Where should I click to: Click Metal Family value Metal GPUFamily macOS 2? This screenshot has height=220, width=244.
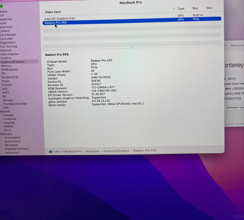(118, 104)
